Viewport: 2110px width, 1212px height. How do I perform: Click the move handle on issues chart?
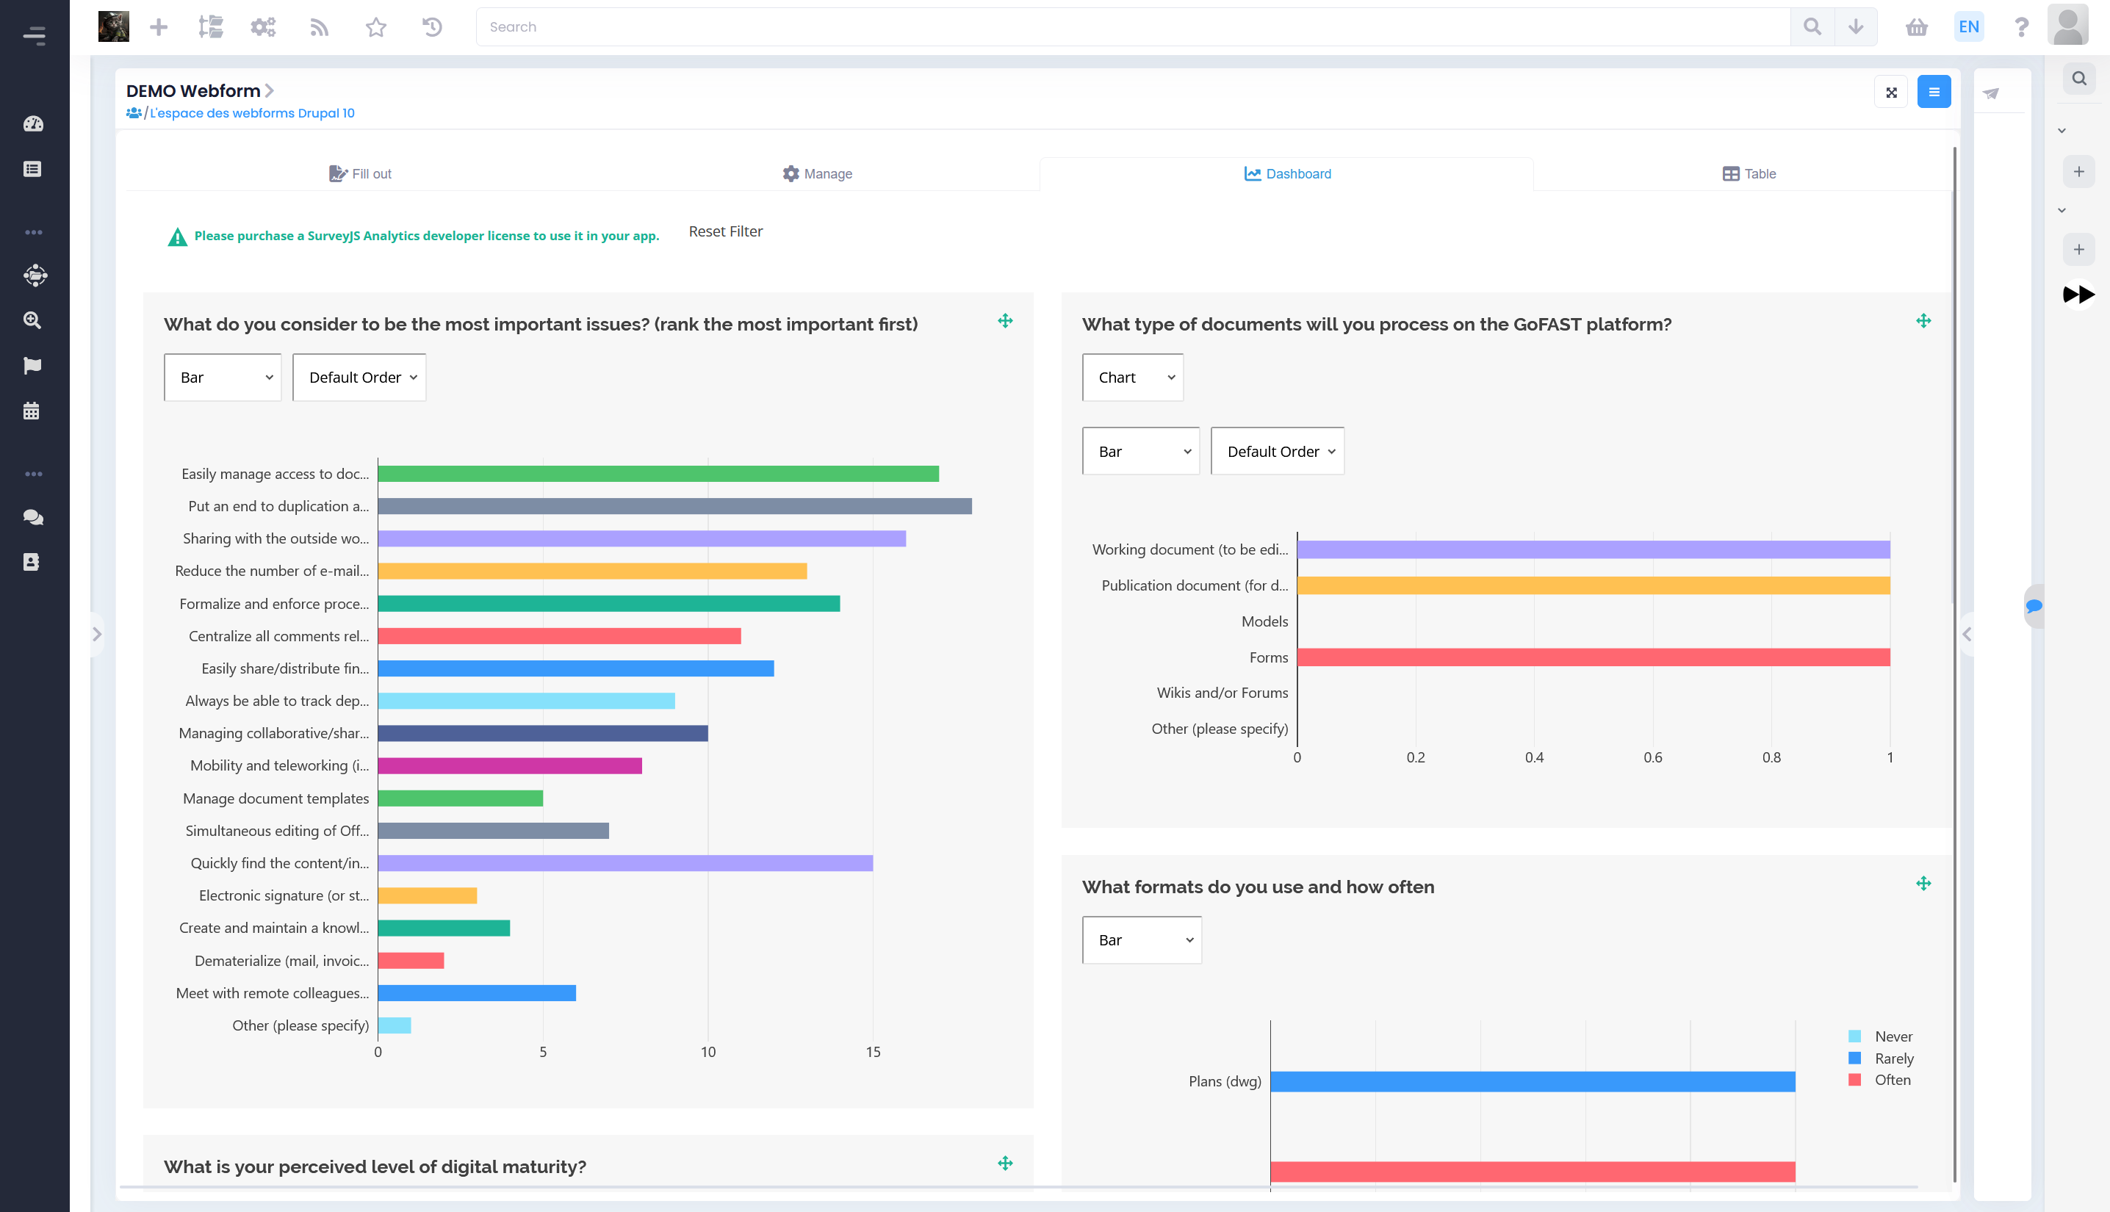(1006, 321)
